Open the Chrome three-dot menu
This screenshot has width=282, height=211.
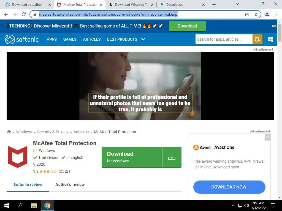276,14
